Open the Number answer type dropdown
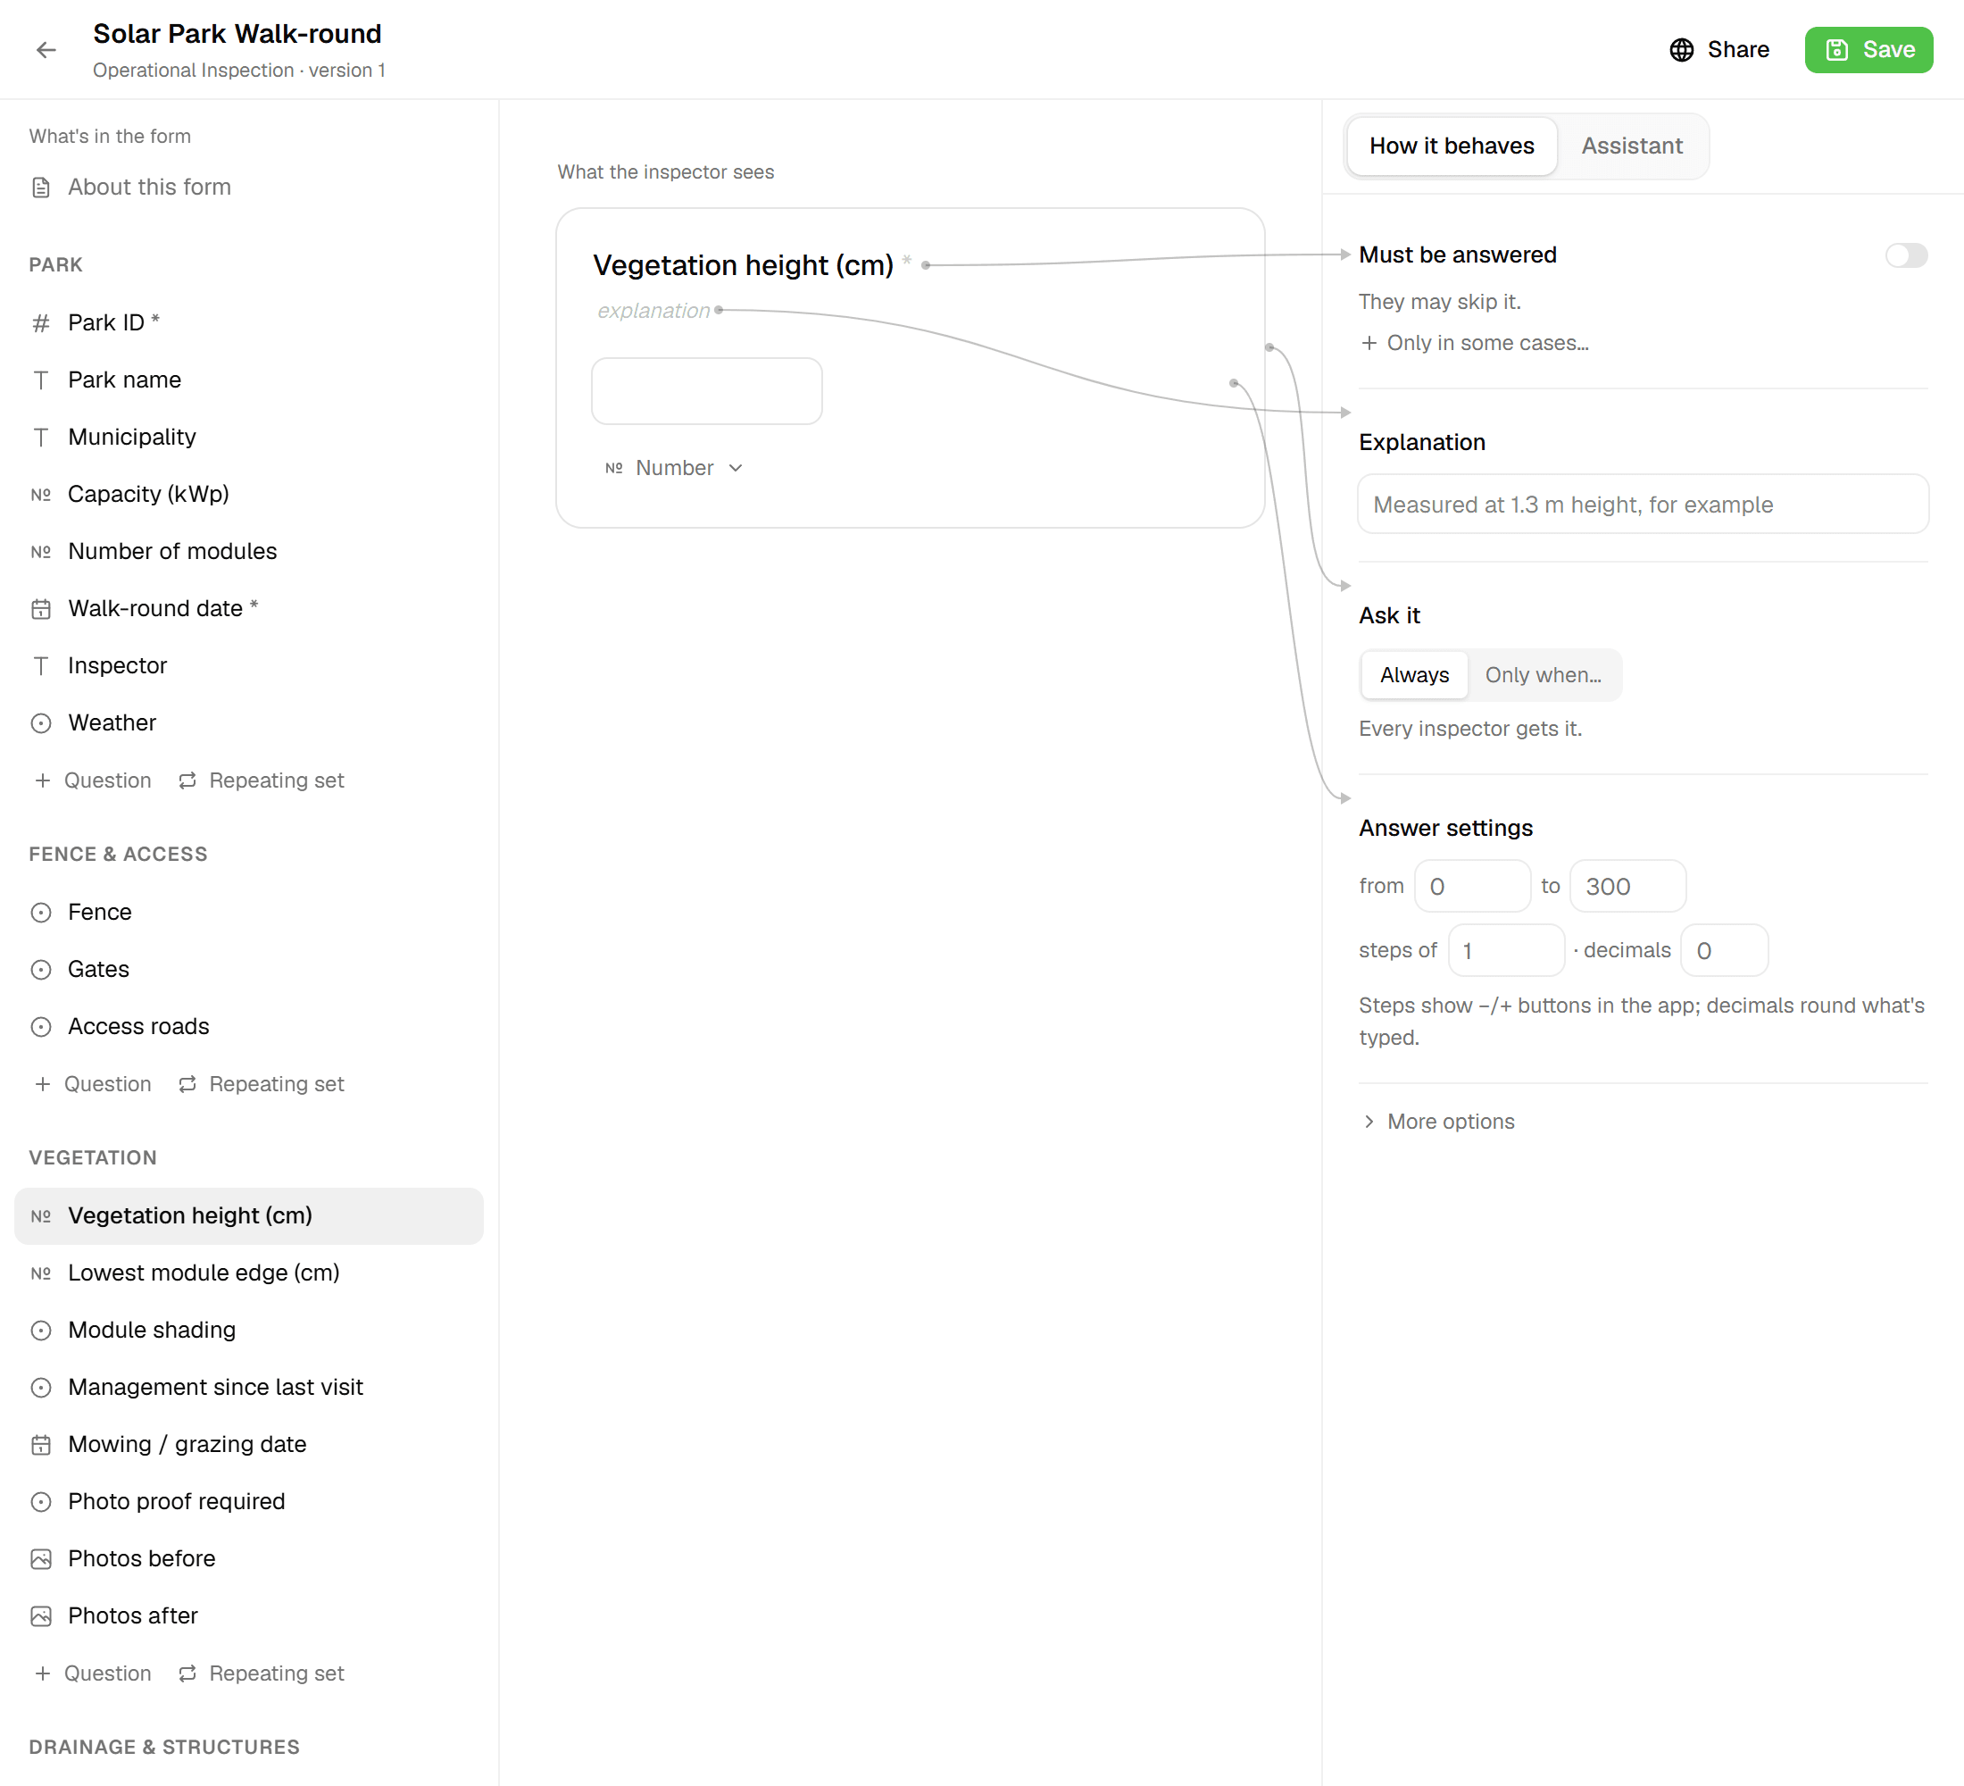The width and height of the screenshot is (1964, 1786). [x=675, y=469]
